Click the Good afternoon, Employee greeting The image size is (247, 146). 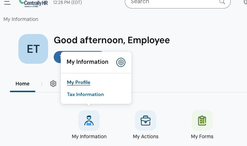pyautogui.click(x=112, y=40)
